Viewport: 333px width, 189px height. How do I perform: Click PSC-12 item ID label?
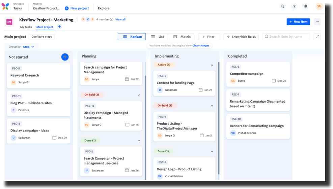coord(90,106)
